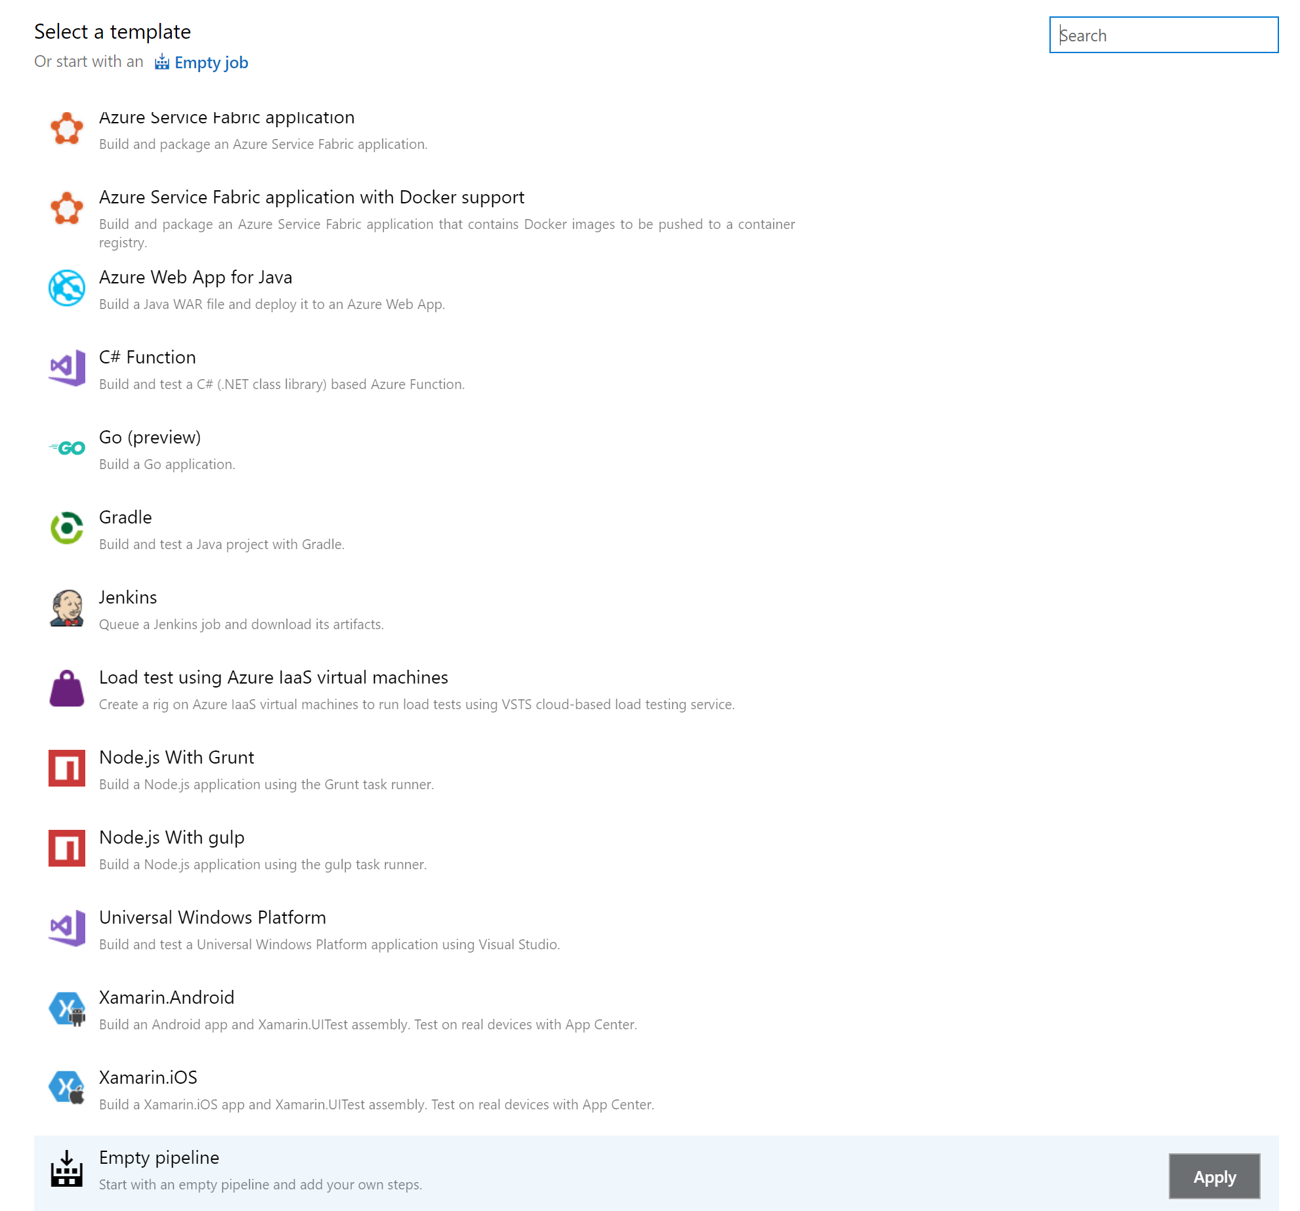1300x1211 pixels.
Task: Select the Load test using Azure IaaS title
Action: [274, 677]
